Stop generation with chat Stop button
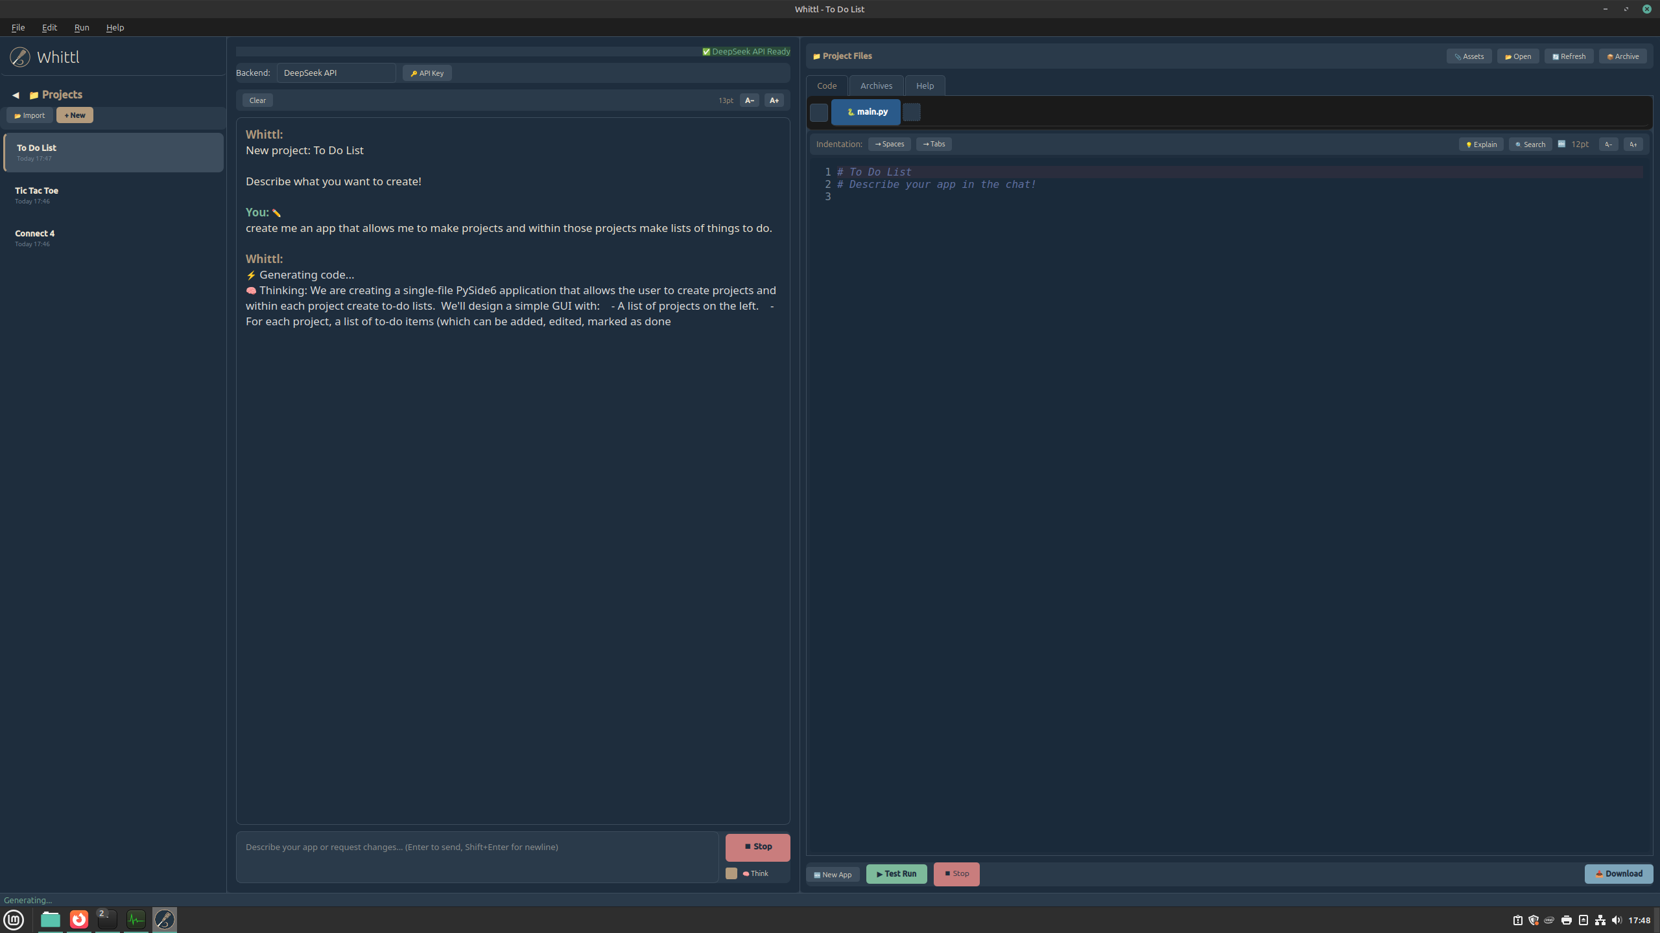The height and width of the screenshot is (933, 1660). coord(757,847)
